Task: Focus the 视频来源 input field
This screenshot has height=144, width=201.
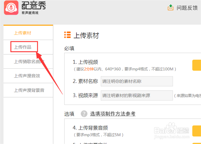Action: pyautogui.click(x=137, y=95)
